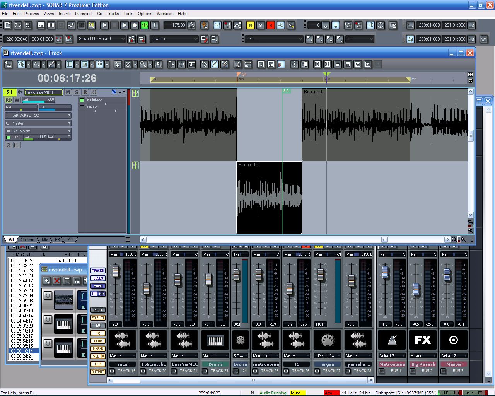The height and width of the screenshot is (396, 495).
Task: Click the tempo field showing 175.00
Action: [x=175, y=25]
